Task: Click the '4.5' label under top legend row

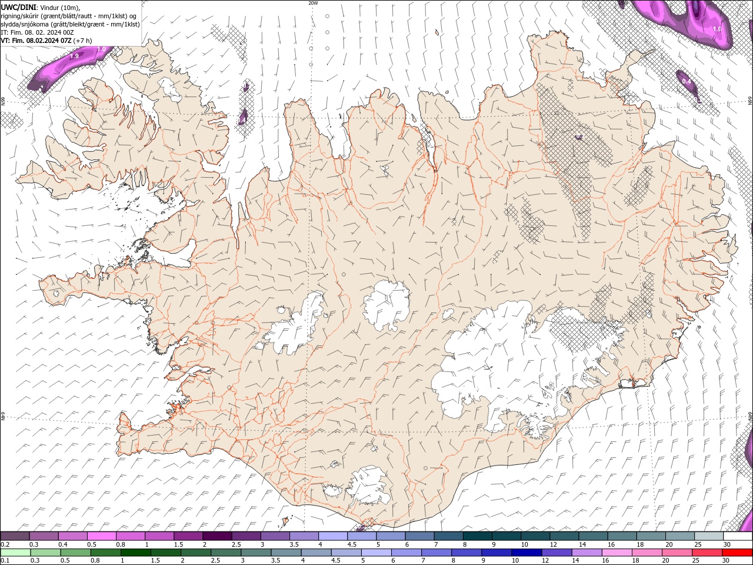Action: pos(351,544)
